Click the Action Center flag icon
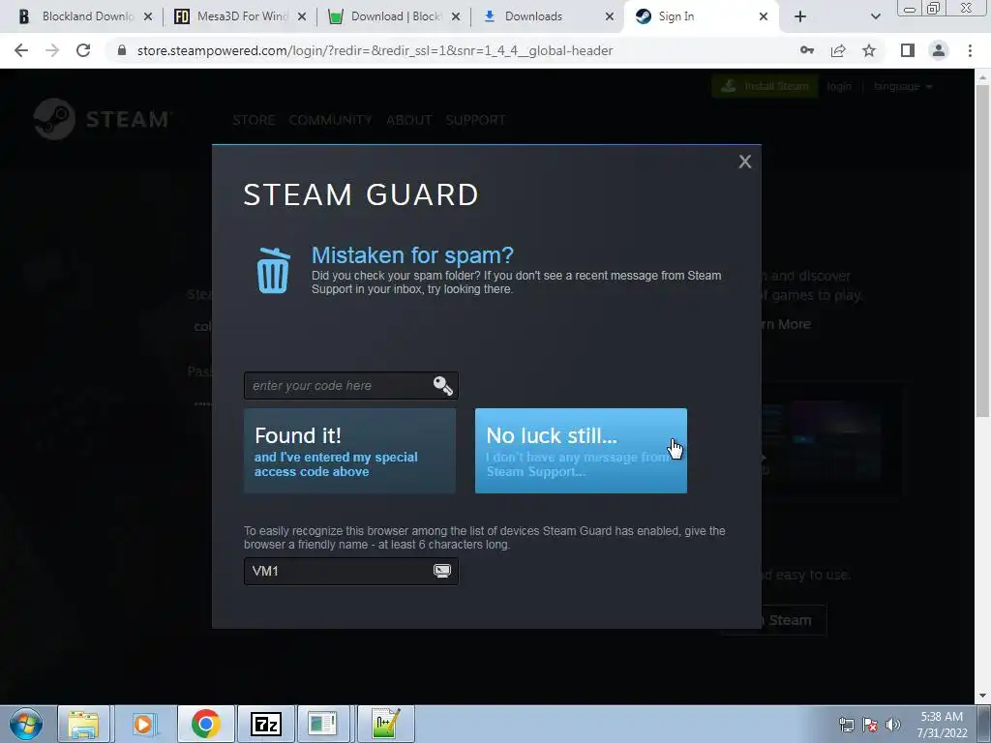Viewport: 991px width, 743px height. coord(870,725)
